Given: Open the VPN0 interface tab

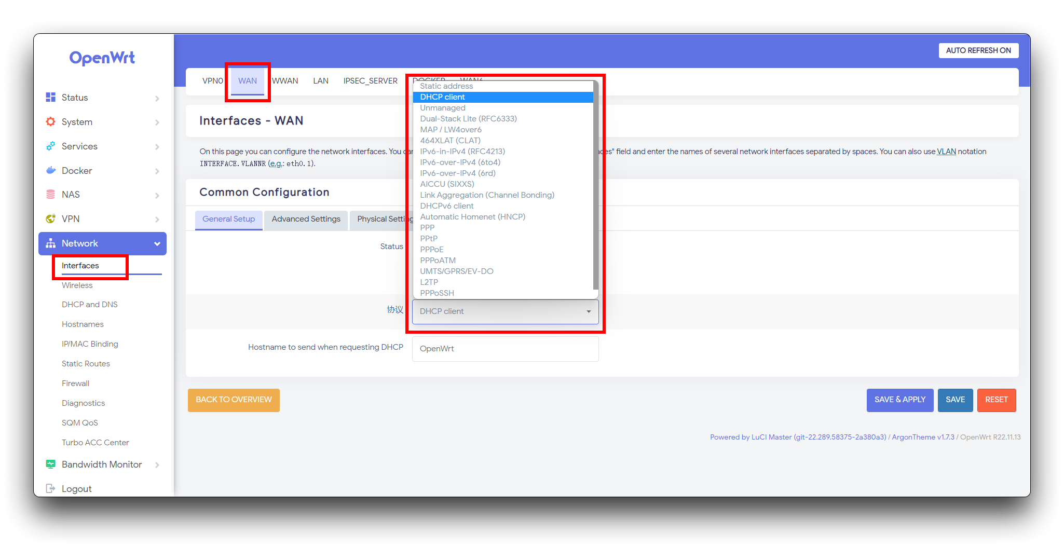Looking at the screenshot, I should pos(213,81).
